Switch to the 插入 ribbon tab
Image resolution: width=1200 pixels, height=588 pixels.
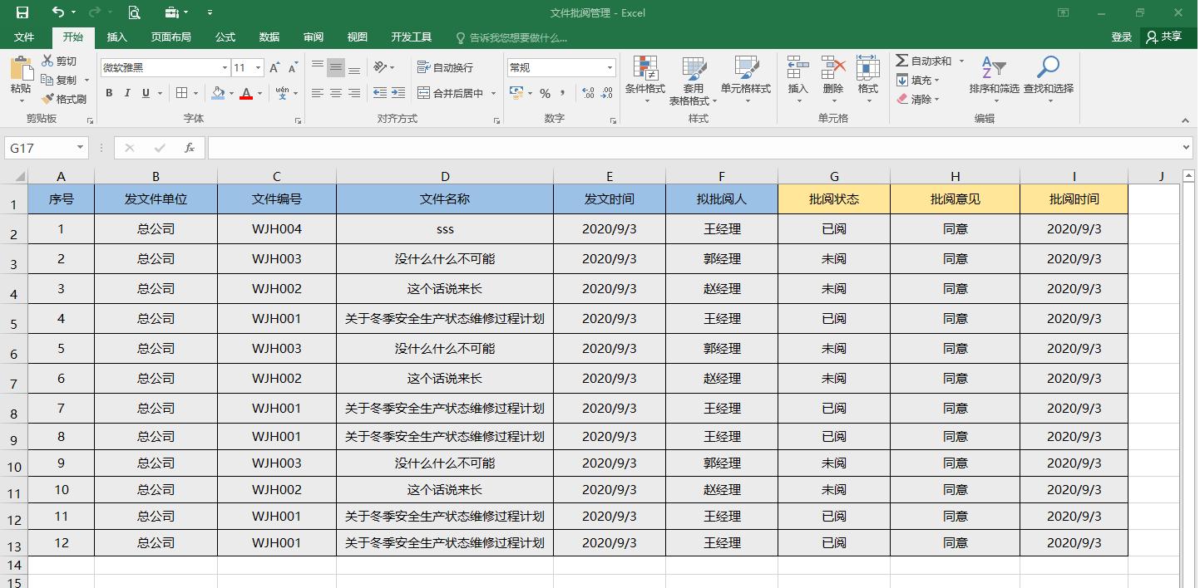coord(116,37)
